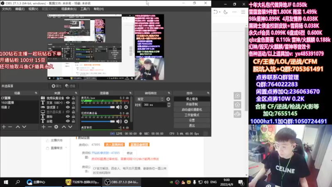Hide the 游戏源 2 source with its eye icon
Screen dimensions: 332x187
pos(68,107)
